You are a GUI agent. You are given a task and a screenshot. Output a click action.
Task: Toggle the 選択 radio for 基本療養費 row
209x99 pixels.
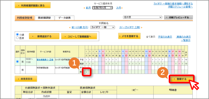tap(17, 61)
